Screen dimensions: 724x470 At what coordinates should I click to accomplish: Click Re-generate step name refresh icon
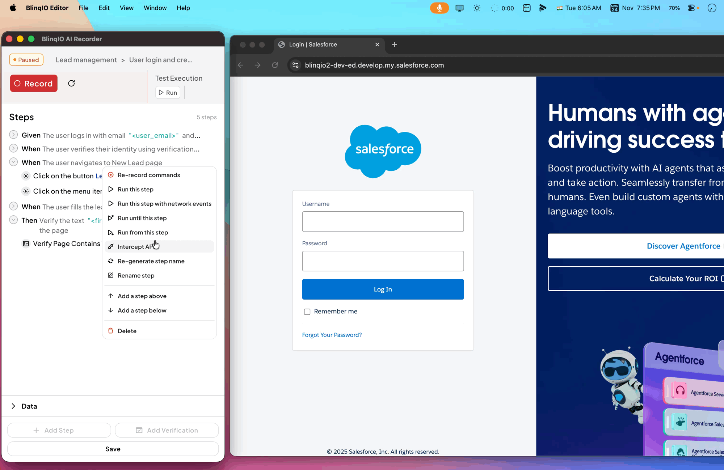(x=111, y=261)
